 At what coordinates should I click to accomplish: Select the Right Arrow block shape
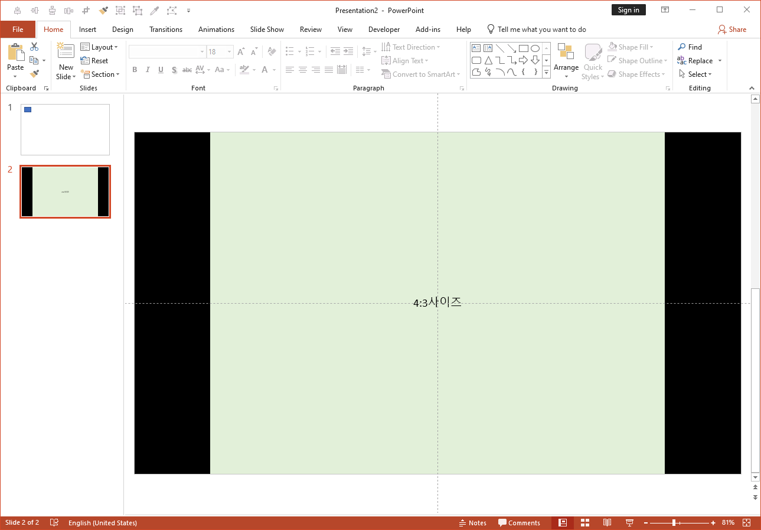[x=523, y=60]
